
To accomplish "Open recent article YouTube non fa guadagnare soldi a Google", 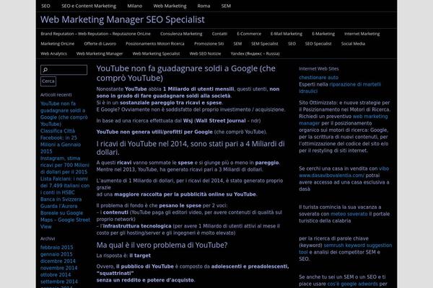I will coord(64,114).
